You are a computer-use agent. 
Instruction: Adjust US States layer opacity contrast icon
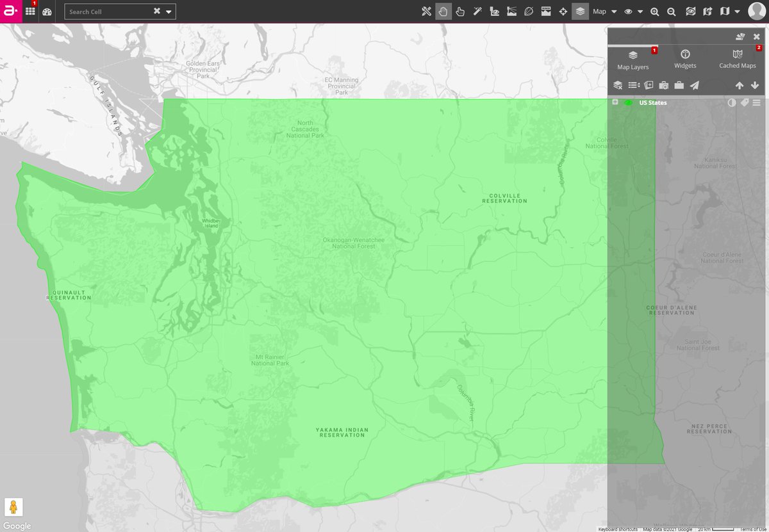732,102
